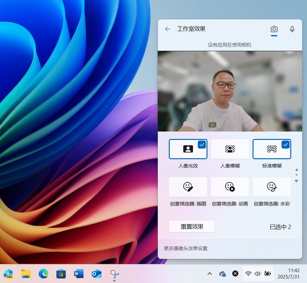
Task: Enable the 创意筛选器: 插图 illustration filter
Action: (188, 187)
